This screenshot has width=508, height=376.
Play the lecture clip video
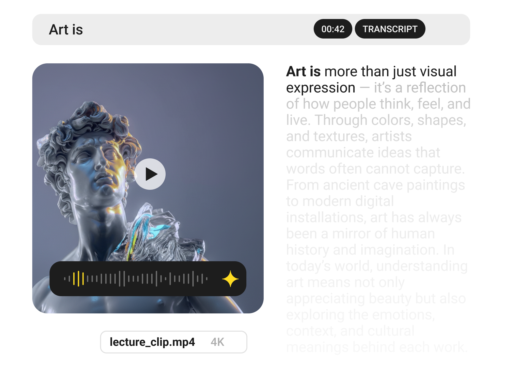point(150,174)
